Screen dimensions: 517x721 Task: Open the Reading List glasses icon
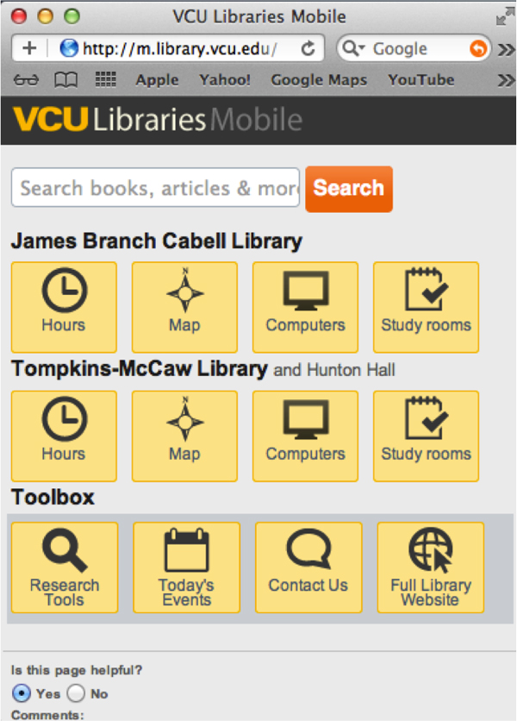(27, 80)
